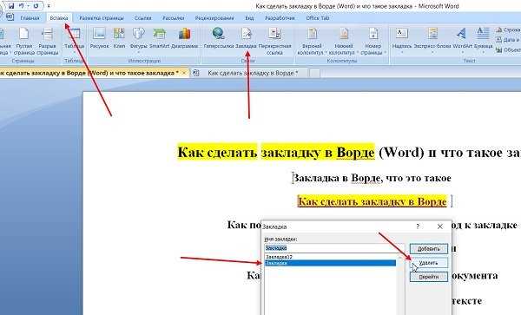521x315 pixels.
Task: Insert a chart with Диаграмма
Action: [x=184, y=39]
